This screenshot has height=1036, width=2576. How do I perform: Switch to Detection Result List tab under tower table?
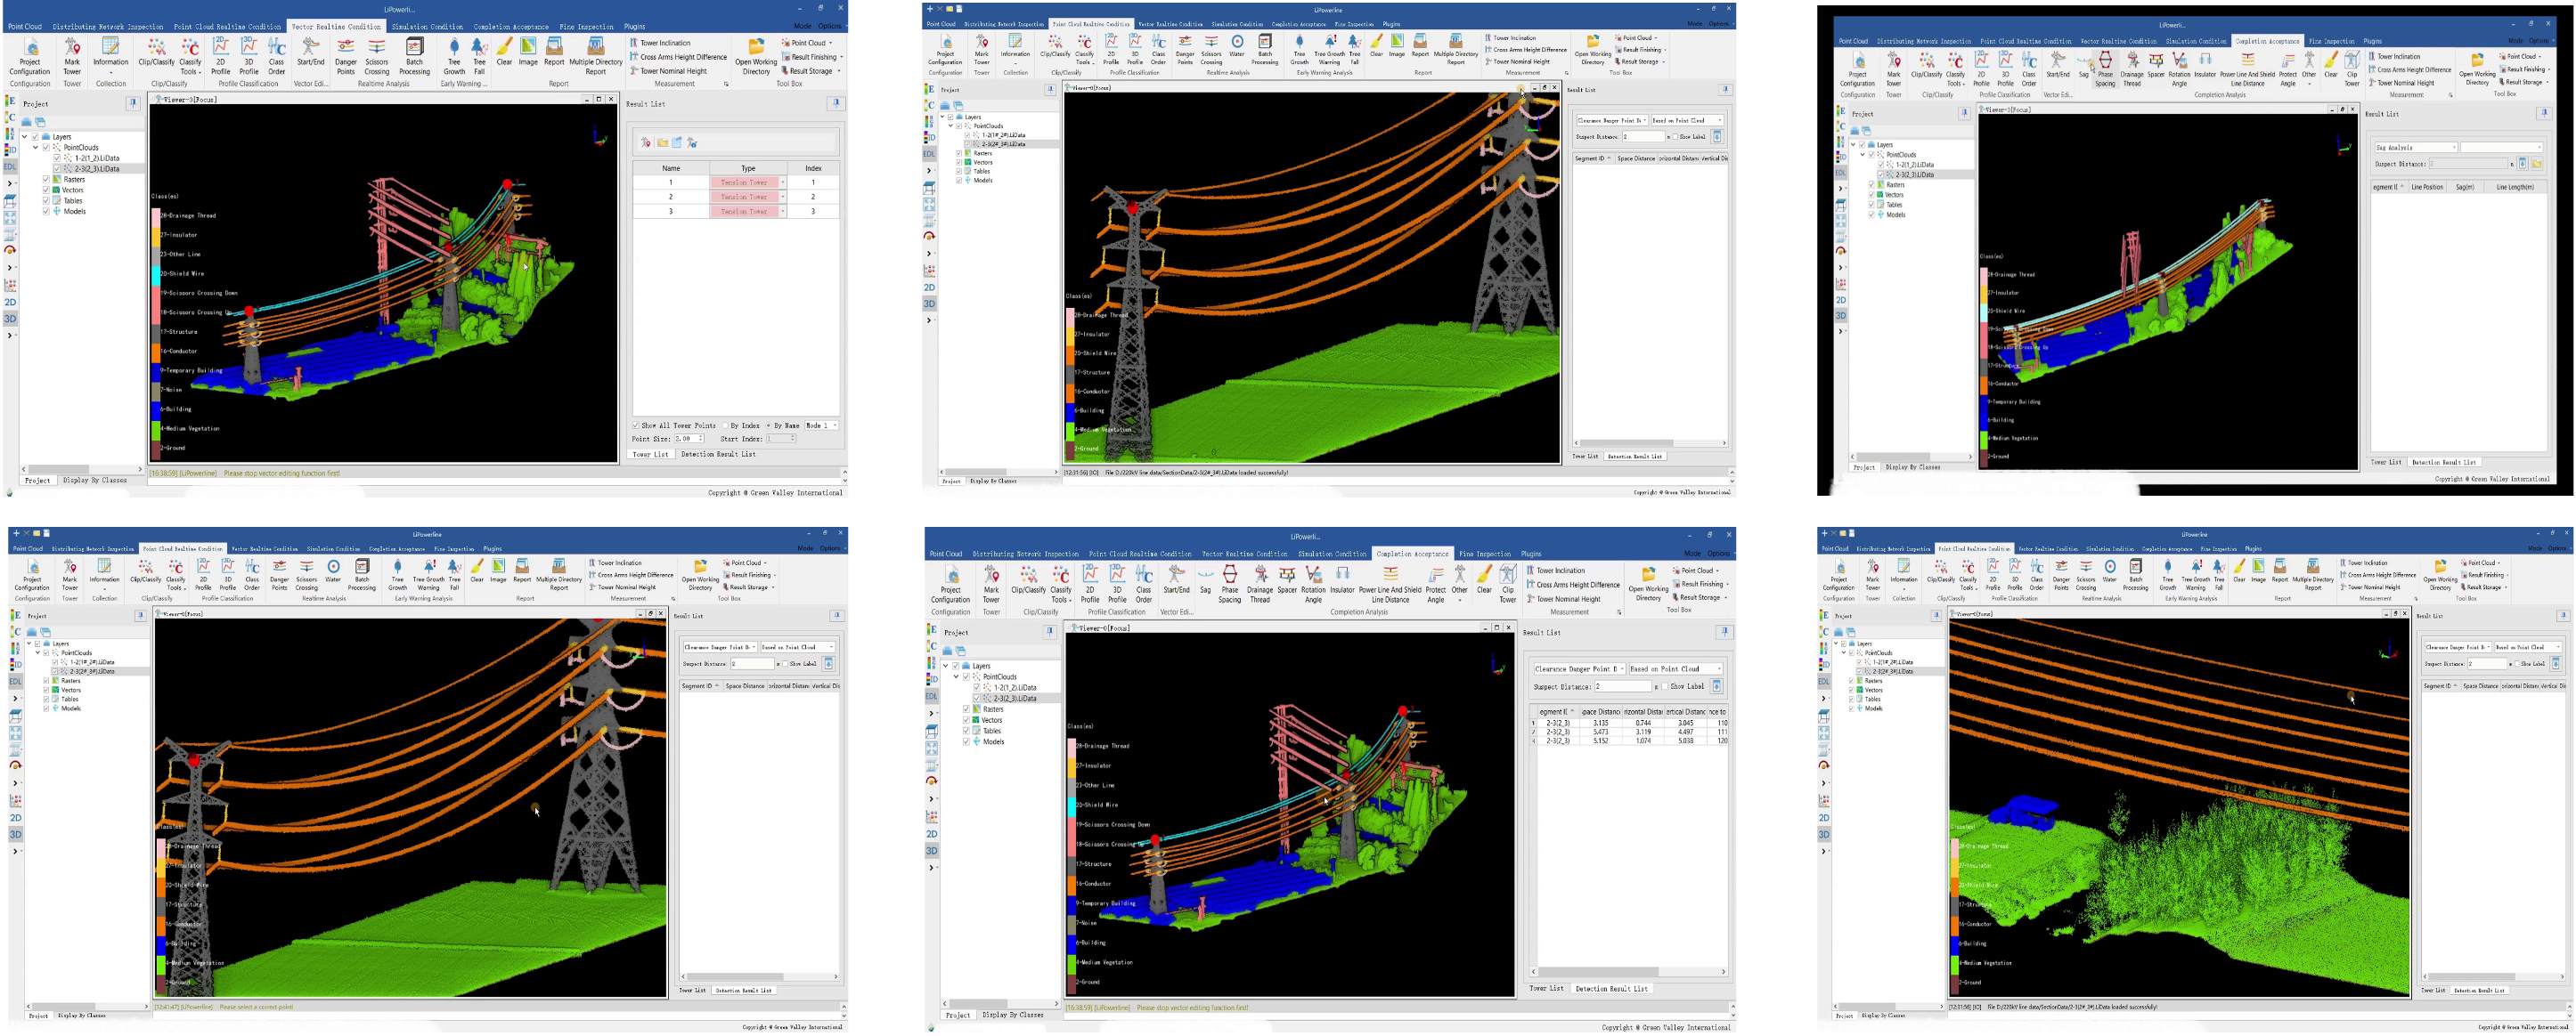click(718, 455)
